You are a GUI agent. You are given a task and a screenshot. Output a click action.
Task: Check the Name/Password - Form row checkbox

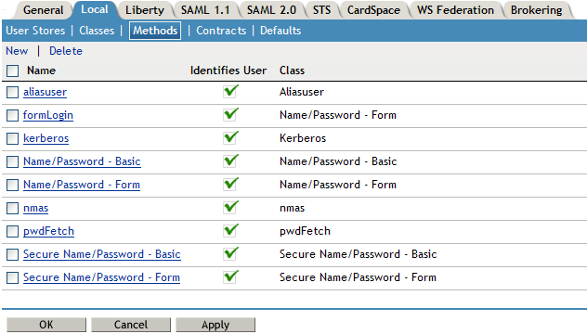[12, 185]
